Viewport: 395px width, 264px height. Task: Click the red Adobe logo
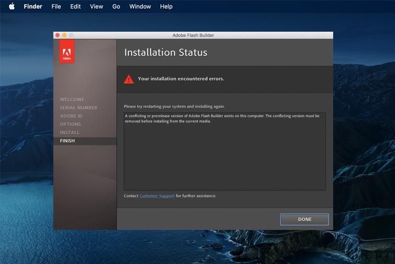[67, 51]
